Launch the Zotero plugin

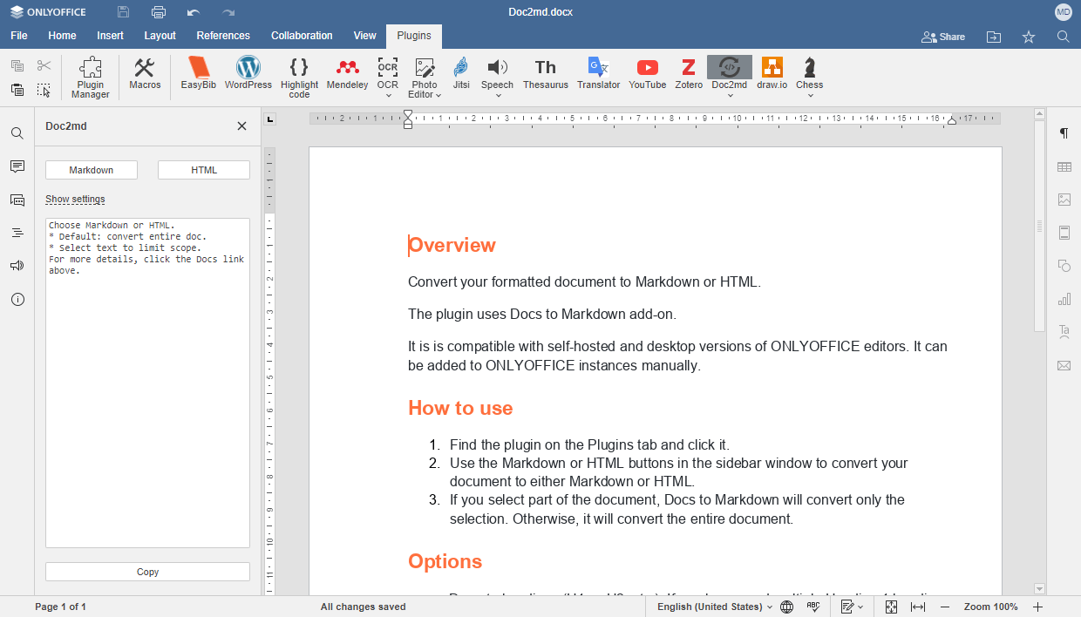689,73
